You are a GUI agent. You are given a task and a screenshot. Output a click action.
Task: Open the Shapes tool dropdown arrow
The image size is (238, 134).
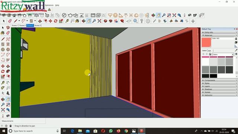tap(35, 21)
